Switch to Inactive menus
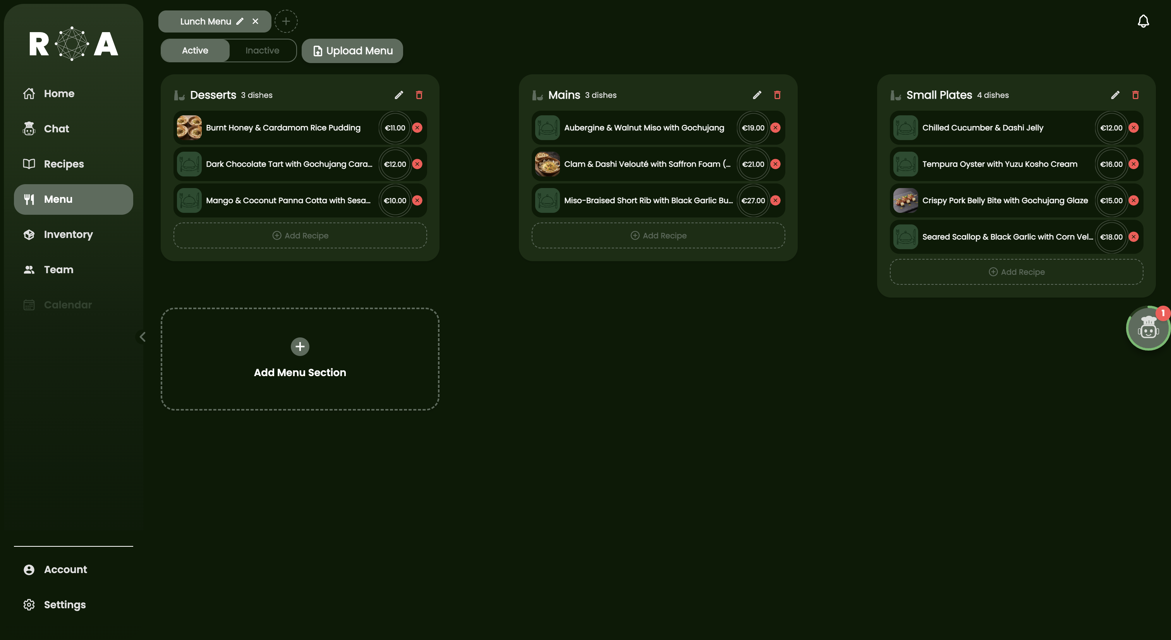 click(262, 50)
